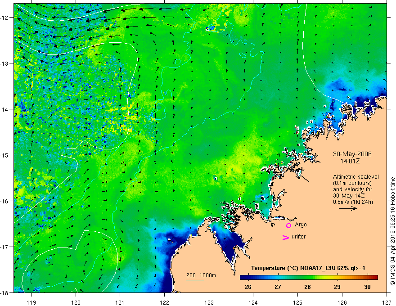
Task: Click the latitude axis label '-18'
Action: (x=4, y=292)
